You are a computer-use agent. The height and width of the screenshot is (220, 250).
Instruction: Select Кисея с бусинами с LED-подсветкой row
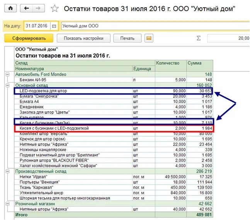click(x=114, y=128)
